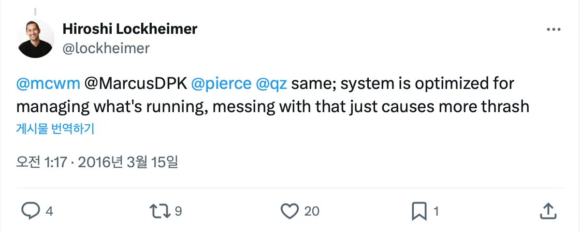Like the post with heart icon
580x232 pixels.
pyautogui.click(x=290, y=211)
